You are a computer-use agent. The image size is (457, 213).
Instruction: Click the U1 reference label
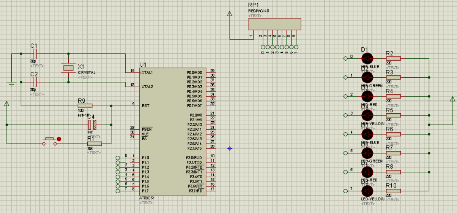click(143, 65)
